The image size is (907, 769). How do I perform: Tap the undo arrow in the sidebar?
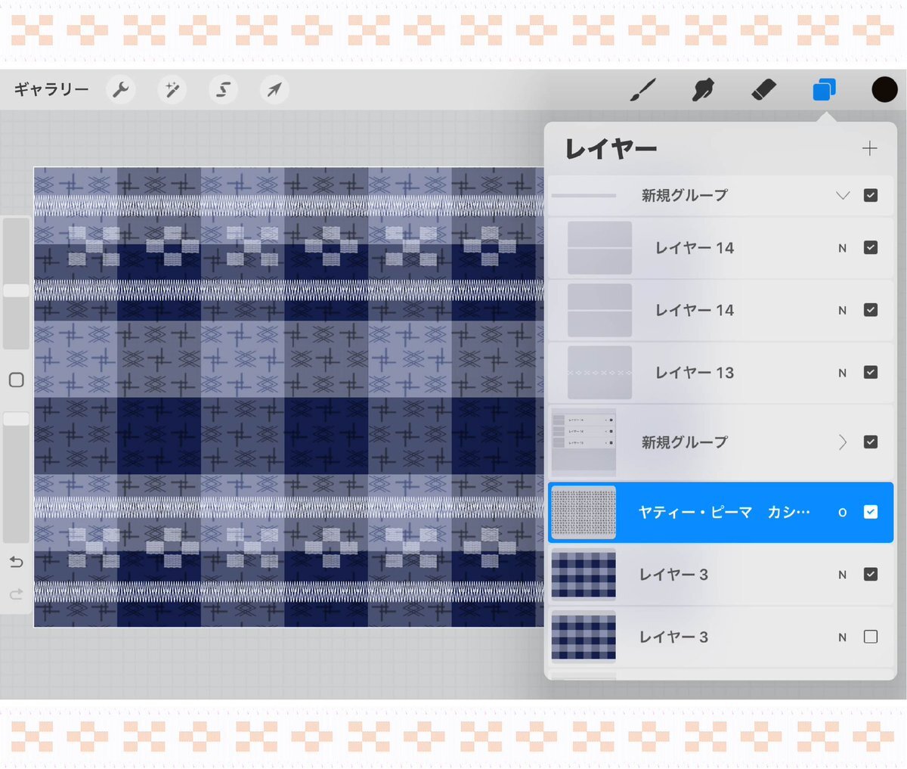pyautogui.click(x=16, y=562)
